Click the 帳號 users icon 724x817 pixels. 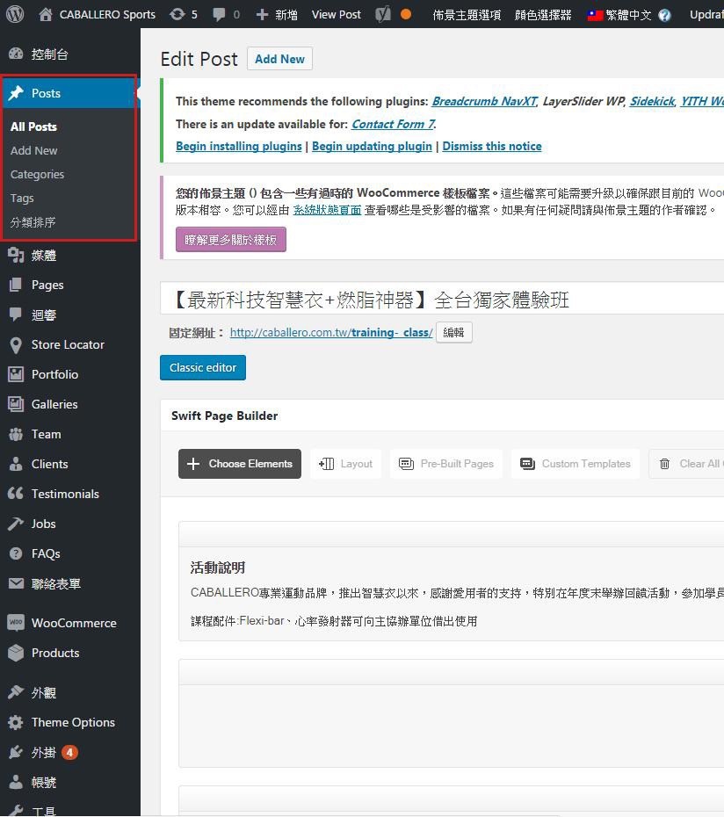click(16, 782)
